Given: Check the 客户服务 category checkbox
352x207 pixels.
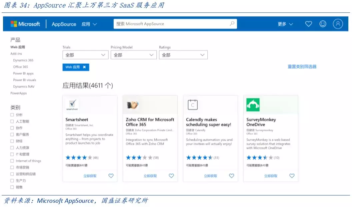Looking at the screenshot, I should tap(12, 134).
